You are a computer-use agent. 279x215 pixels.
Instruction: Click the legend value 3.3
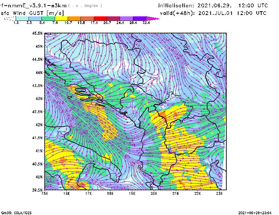pyautogui.click(x=29, y=23)
